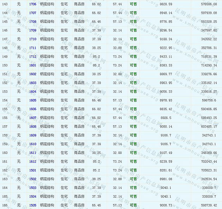Click room 1605 link
Screen dimensions: 222x209
point(32,100)
